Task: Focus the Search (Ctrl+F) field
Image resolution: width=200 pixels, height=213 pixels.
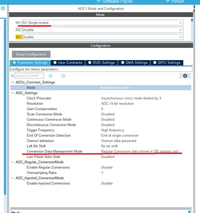Action: [29, 76]
